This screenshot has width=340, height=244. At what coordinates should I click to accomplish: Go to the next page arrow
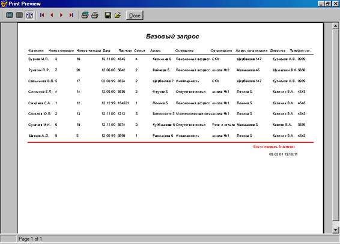point(61,15)
